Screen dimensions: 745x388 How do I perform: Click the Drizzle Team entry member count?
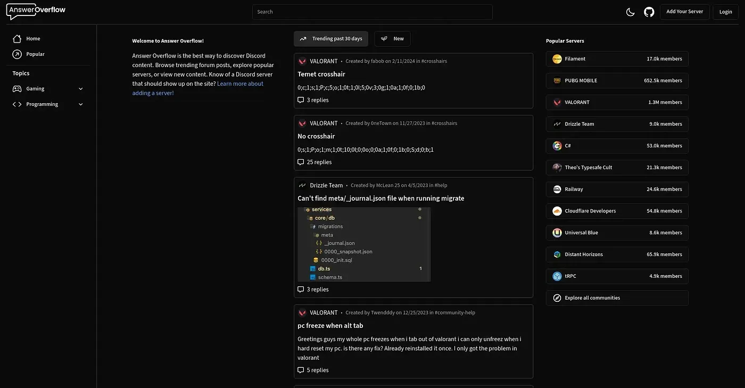point(666,124)
